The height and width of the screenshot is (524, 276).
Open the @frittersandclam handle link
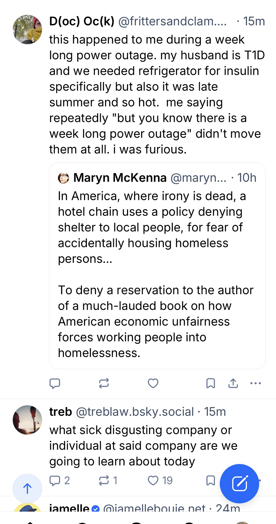tap(172, 21)
